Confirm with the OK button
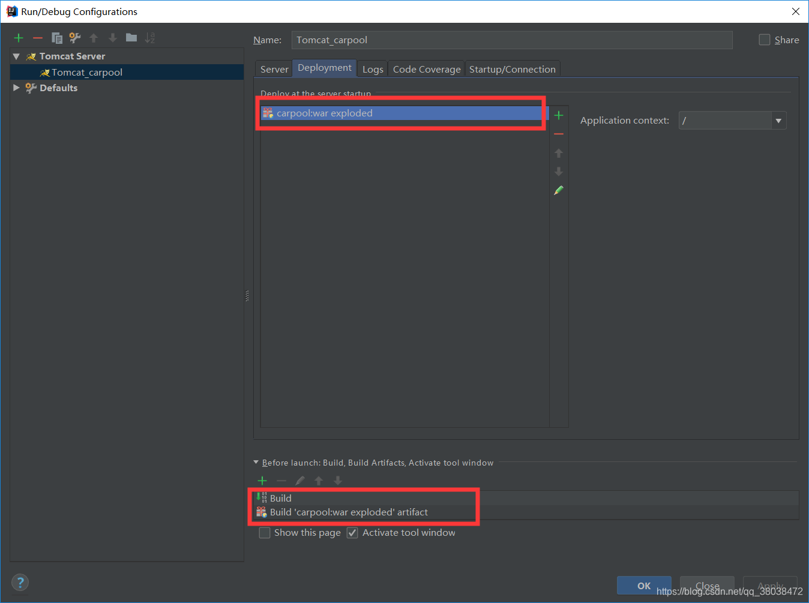Image resolution: width=809 pixels, height=603 pixels. (x=644, y=586)
